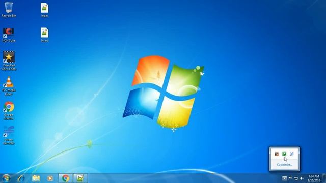Open Windows Media Player from taskbar
Screen dimensions: 326x183
[x=50, y=178]
